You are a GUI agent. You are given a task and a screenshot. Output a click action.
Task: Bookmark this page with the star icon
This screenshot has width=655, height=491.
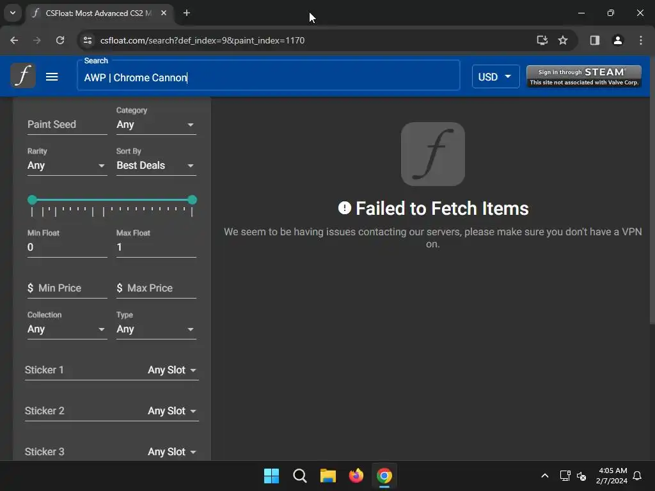point(563,40)
